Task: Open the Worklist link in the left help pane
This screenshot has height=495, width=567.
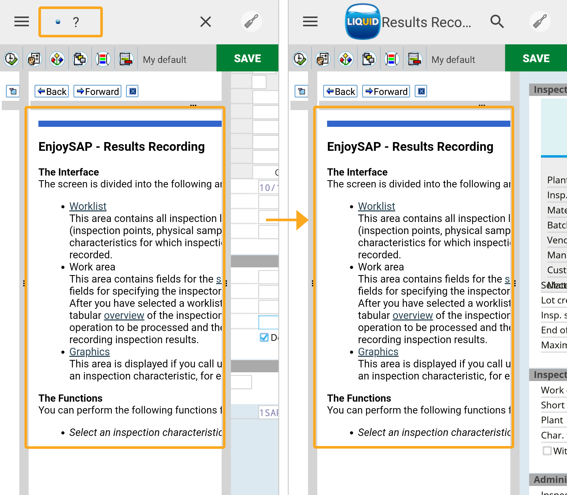Action: tap(88, 206)
